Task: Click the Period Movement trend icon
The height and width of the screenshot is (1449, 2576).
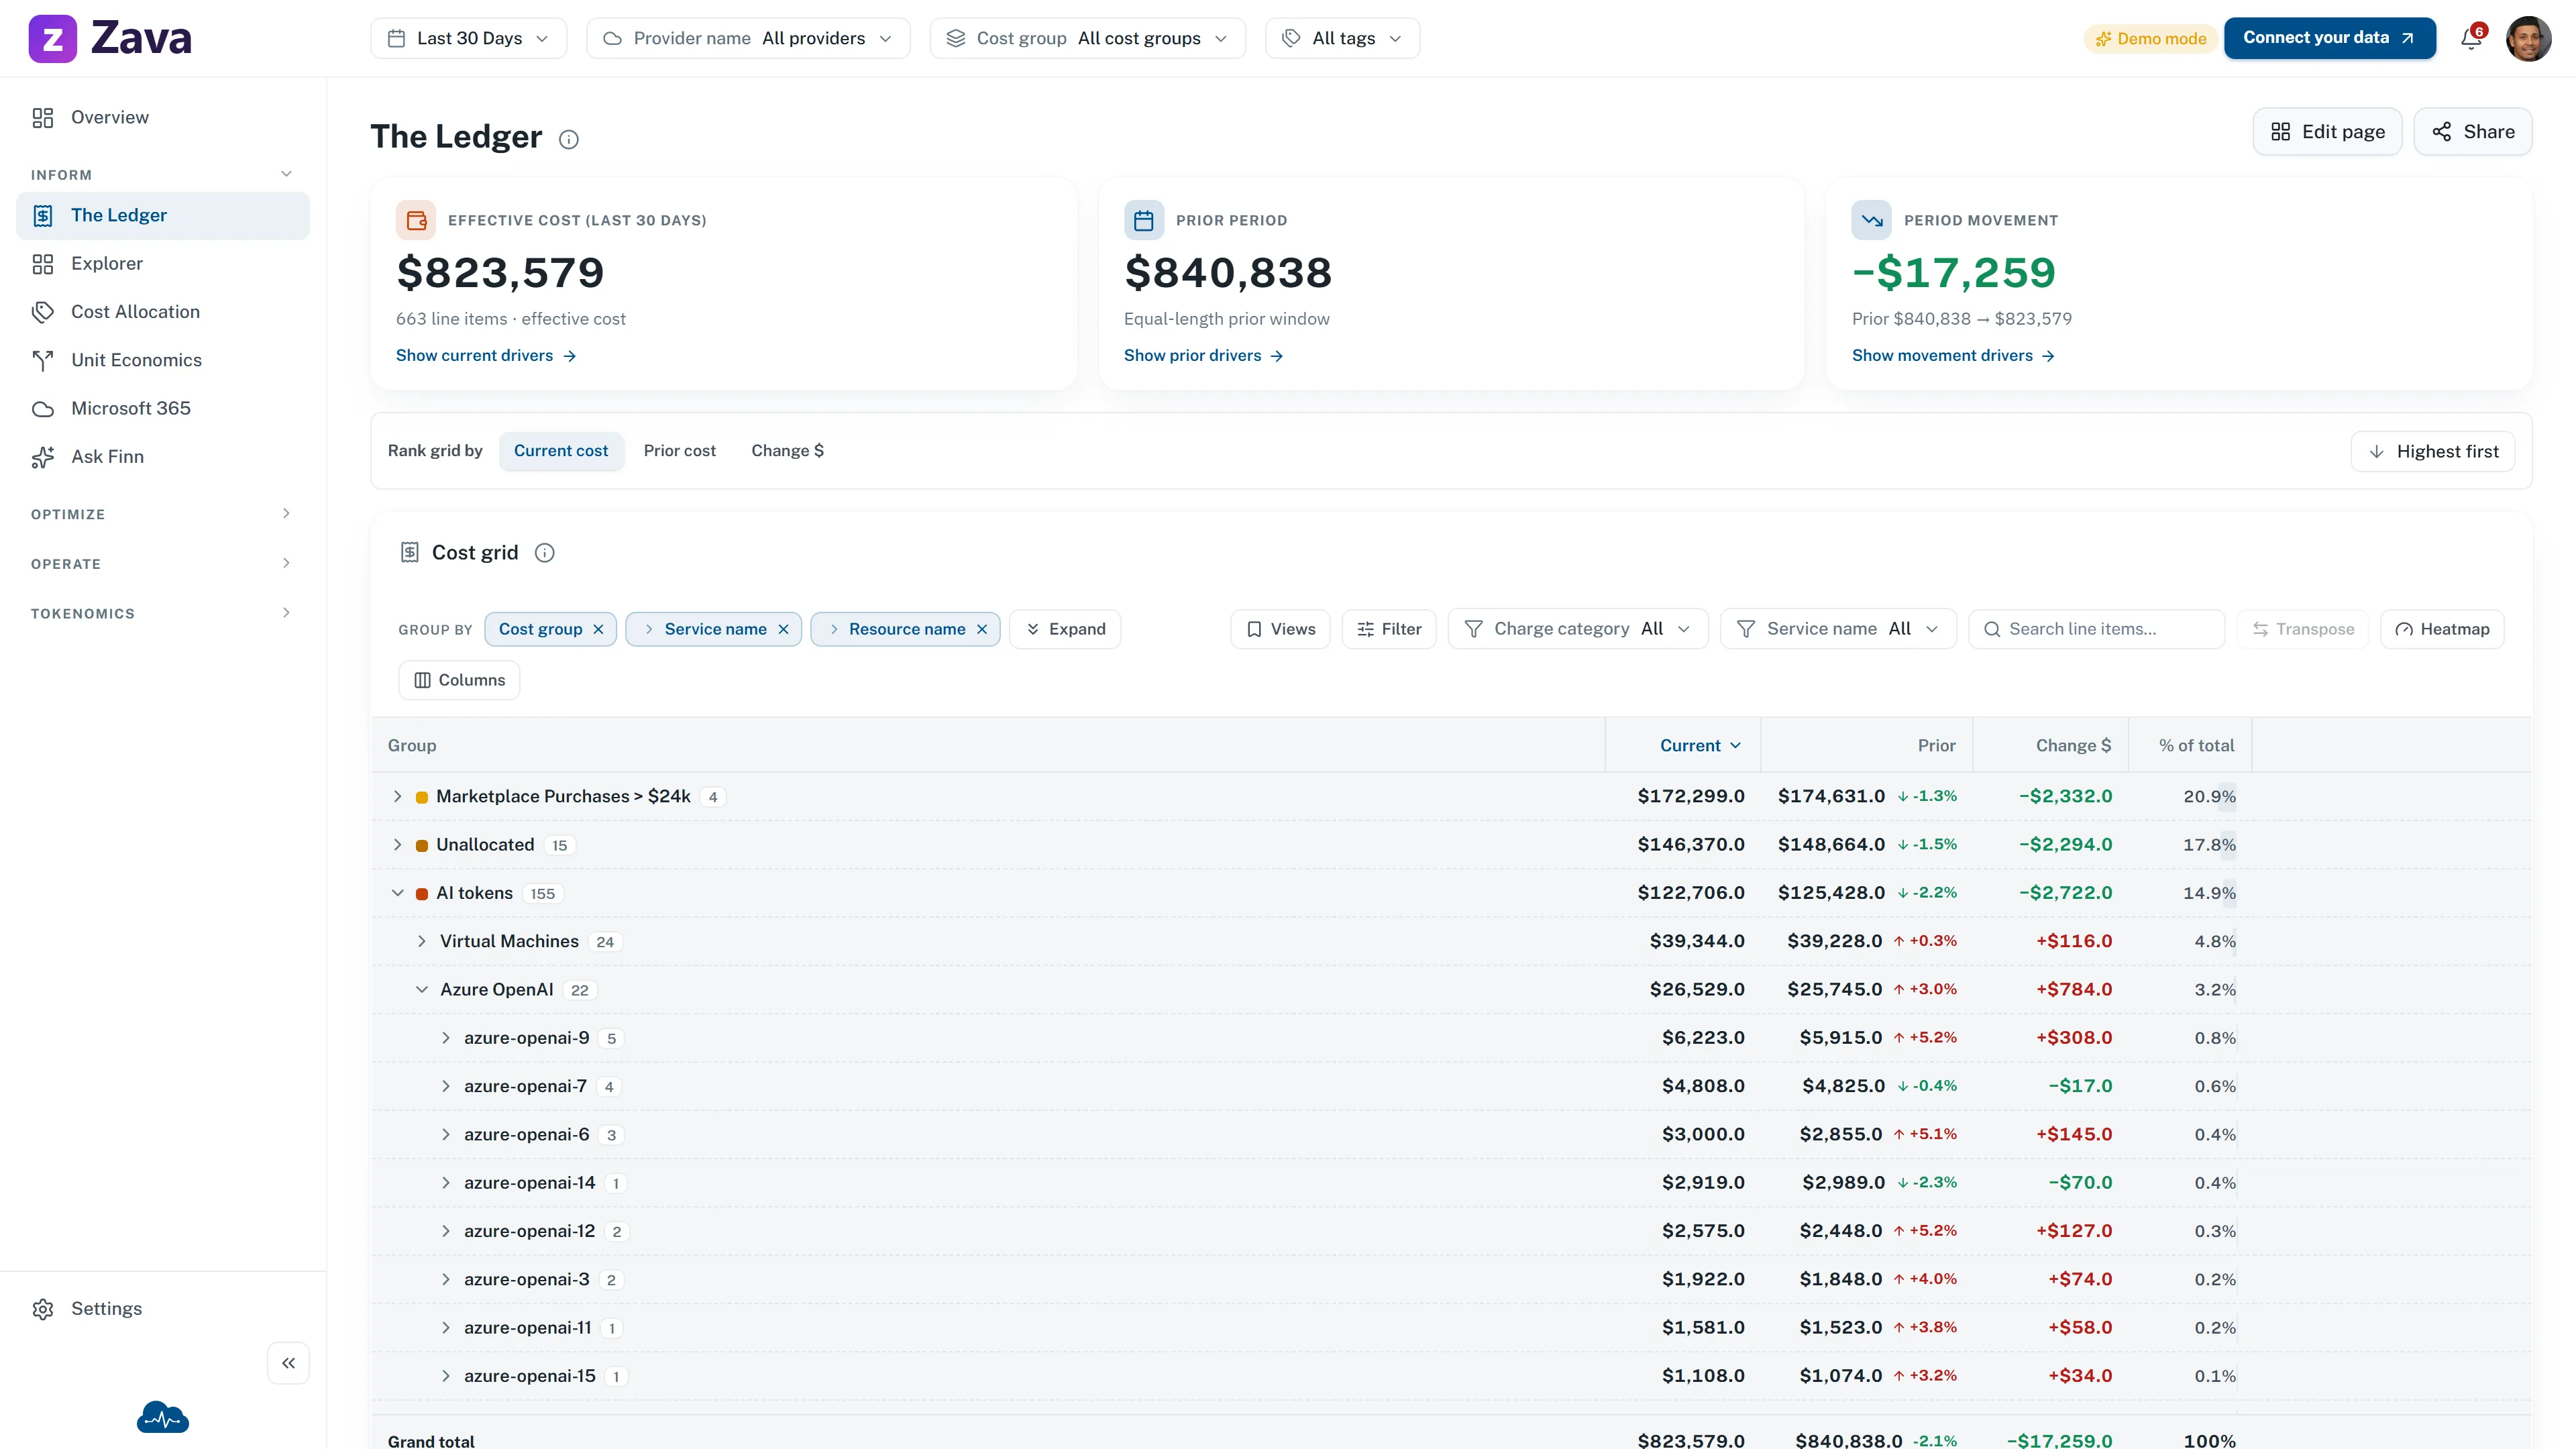Action: coord(1872,220)
